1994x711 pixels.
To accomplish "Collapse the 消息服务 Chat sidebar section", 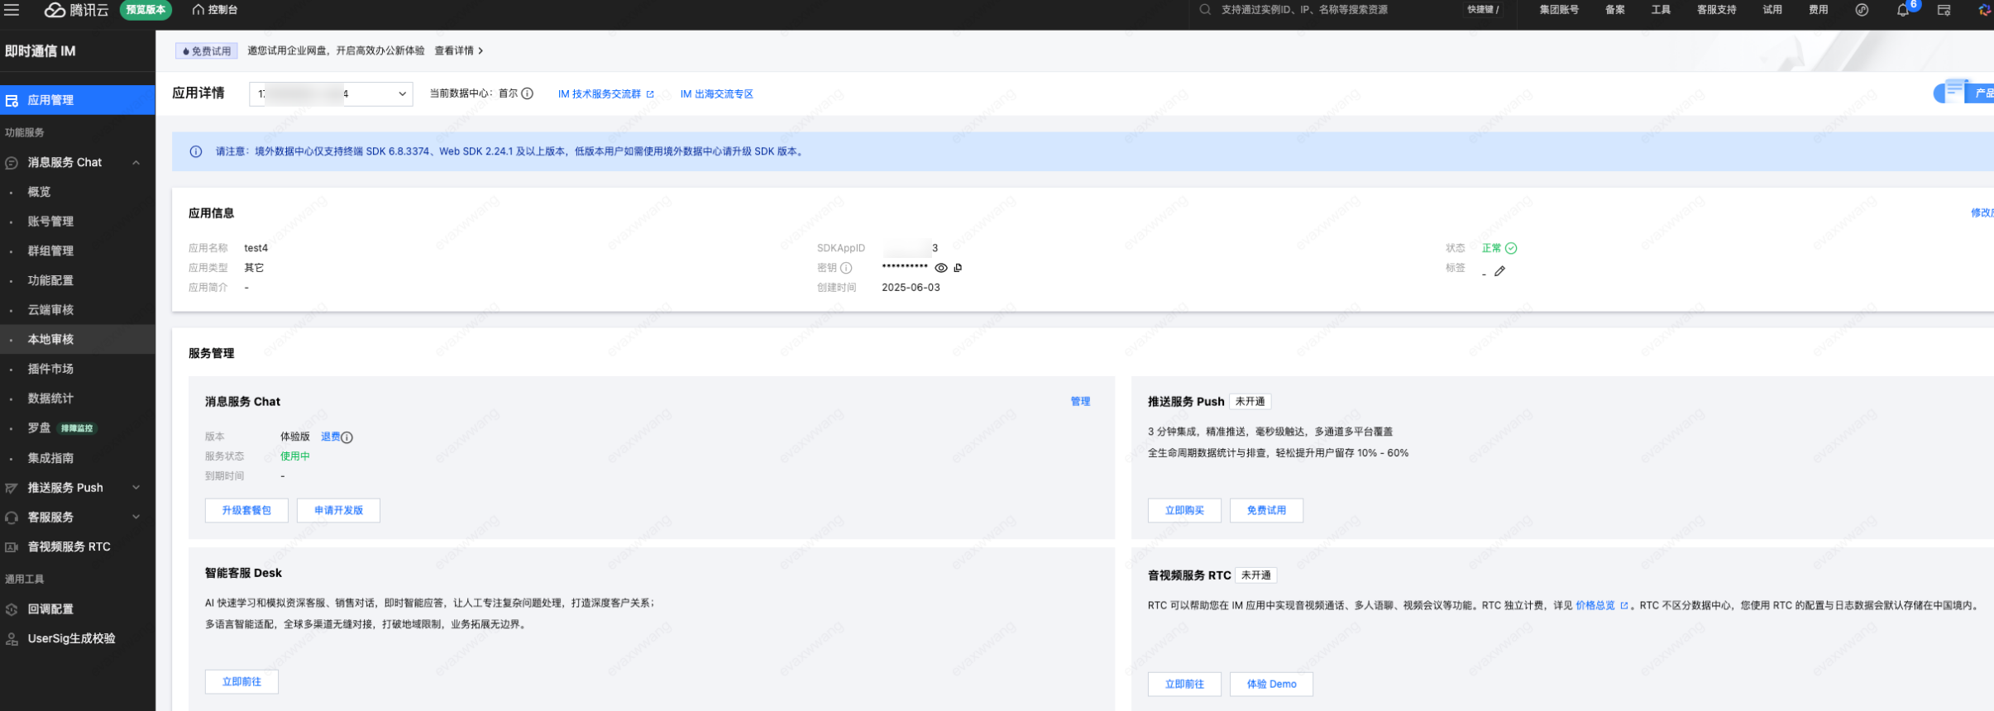I will [x=136, y=163].
